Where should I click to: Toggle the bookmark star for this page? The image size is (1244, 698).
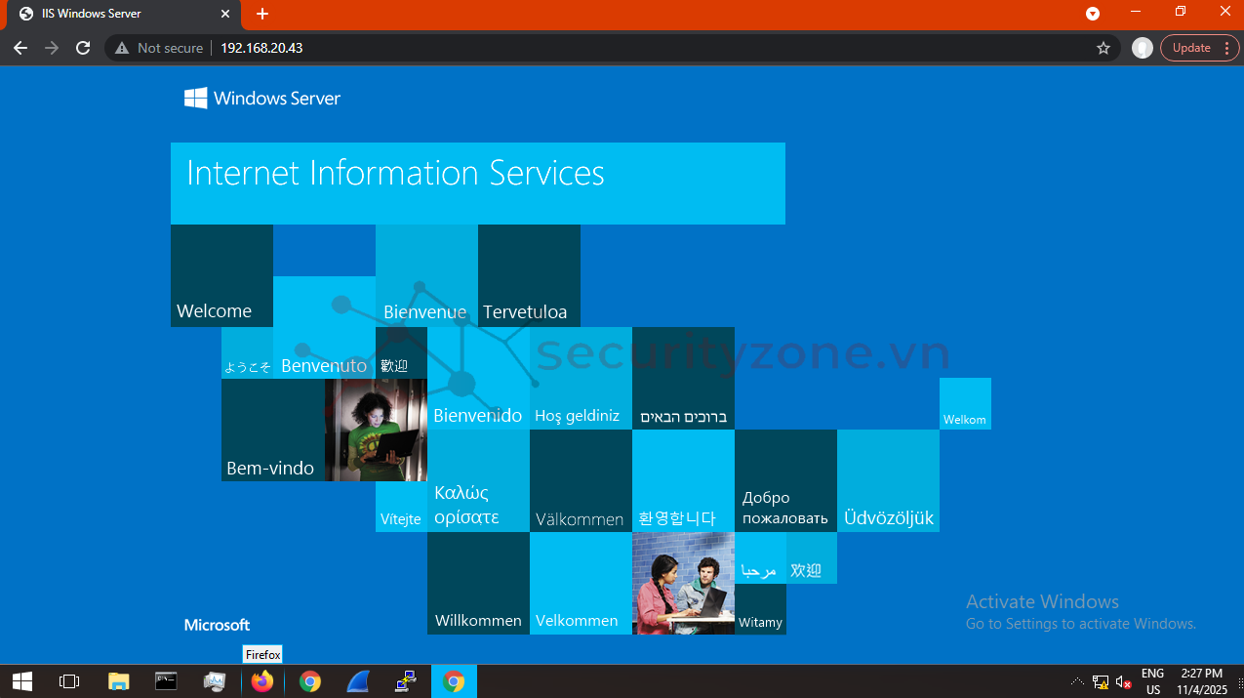click(1104, 47)
